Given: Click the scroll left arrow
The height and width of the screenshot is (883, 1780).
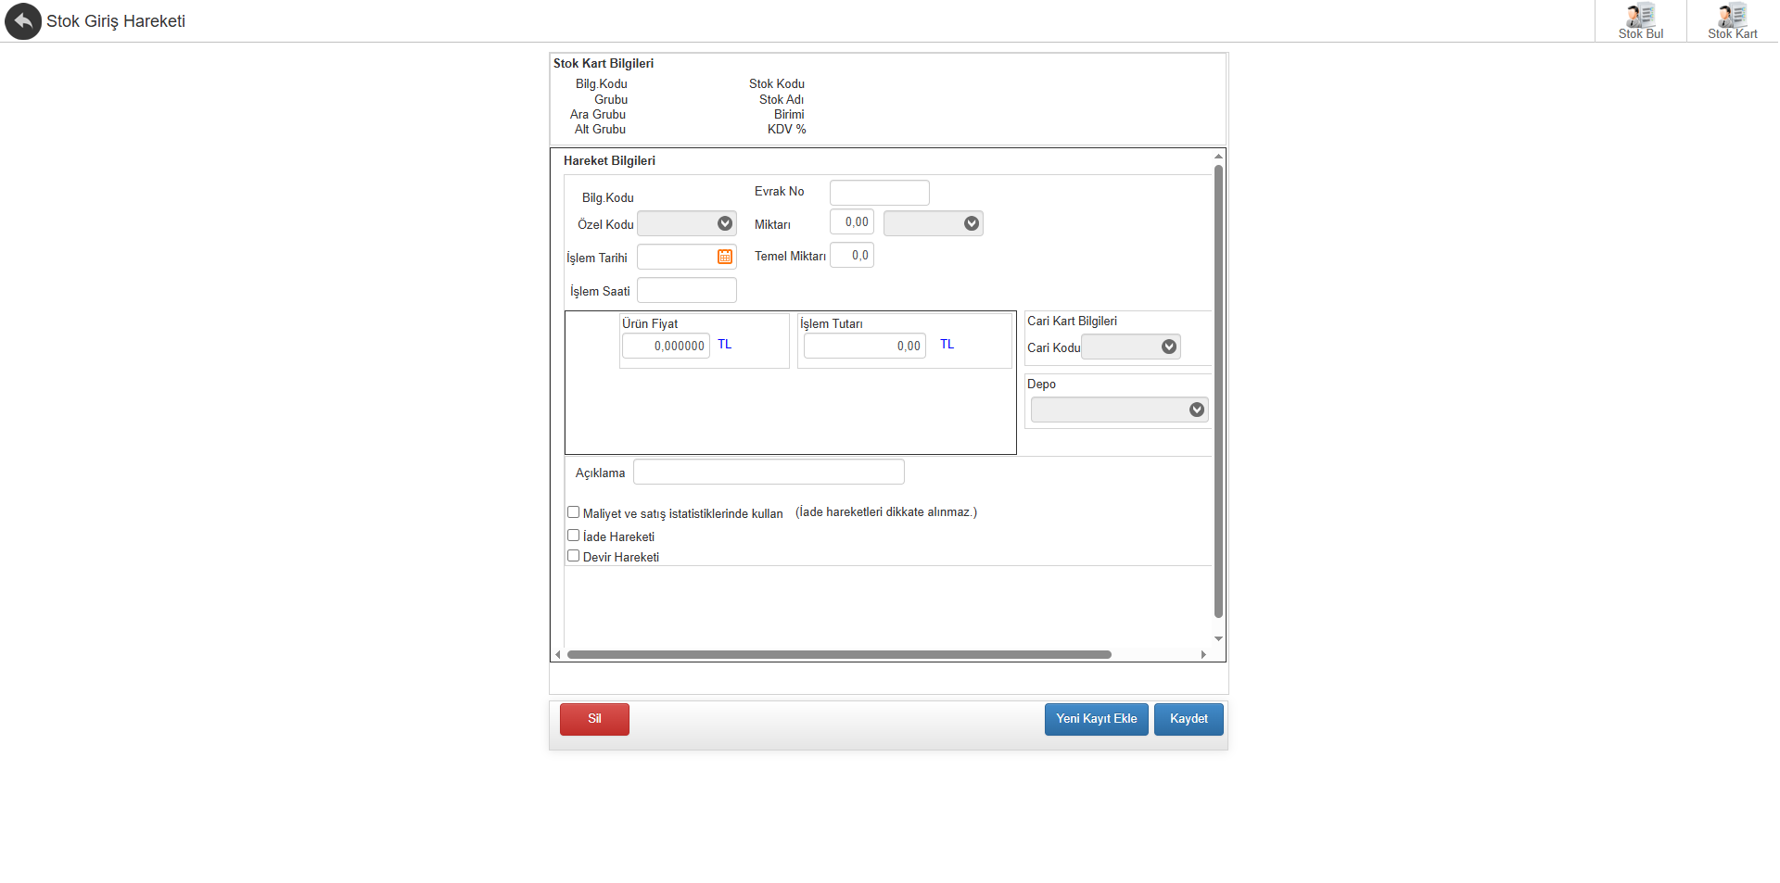Looking at the screenshot, I should click(557, 654).
